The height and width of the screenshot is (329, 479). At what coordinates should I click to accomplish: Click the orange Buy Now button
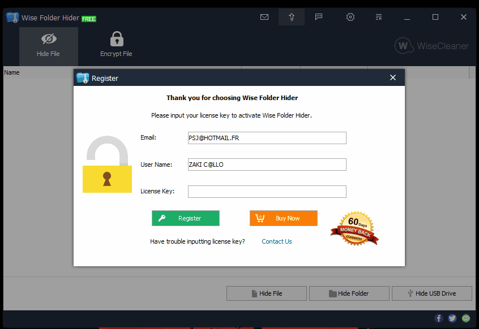tap(284, 218)
